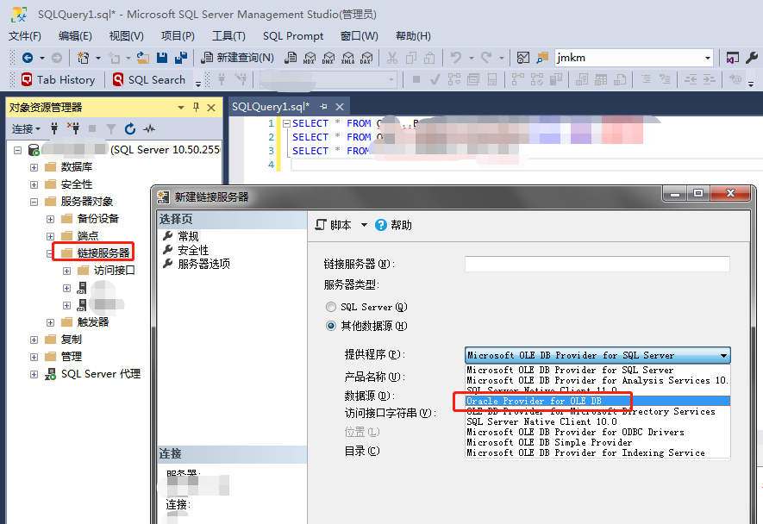
Task: Choose Microsoft OLE DB Provider for ODBC Drivers
Action: click(597, 432)
